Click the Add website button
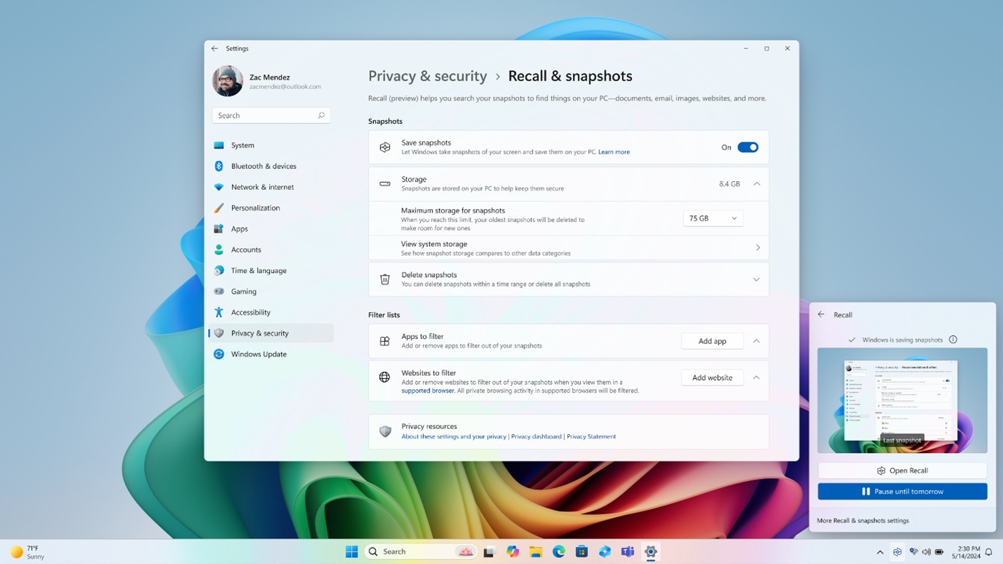The image size is (1003, 564). point(712,377)
